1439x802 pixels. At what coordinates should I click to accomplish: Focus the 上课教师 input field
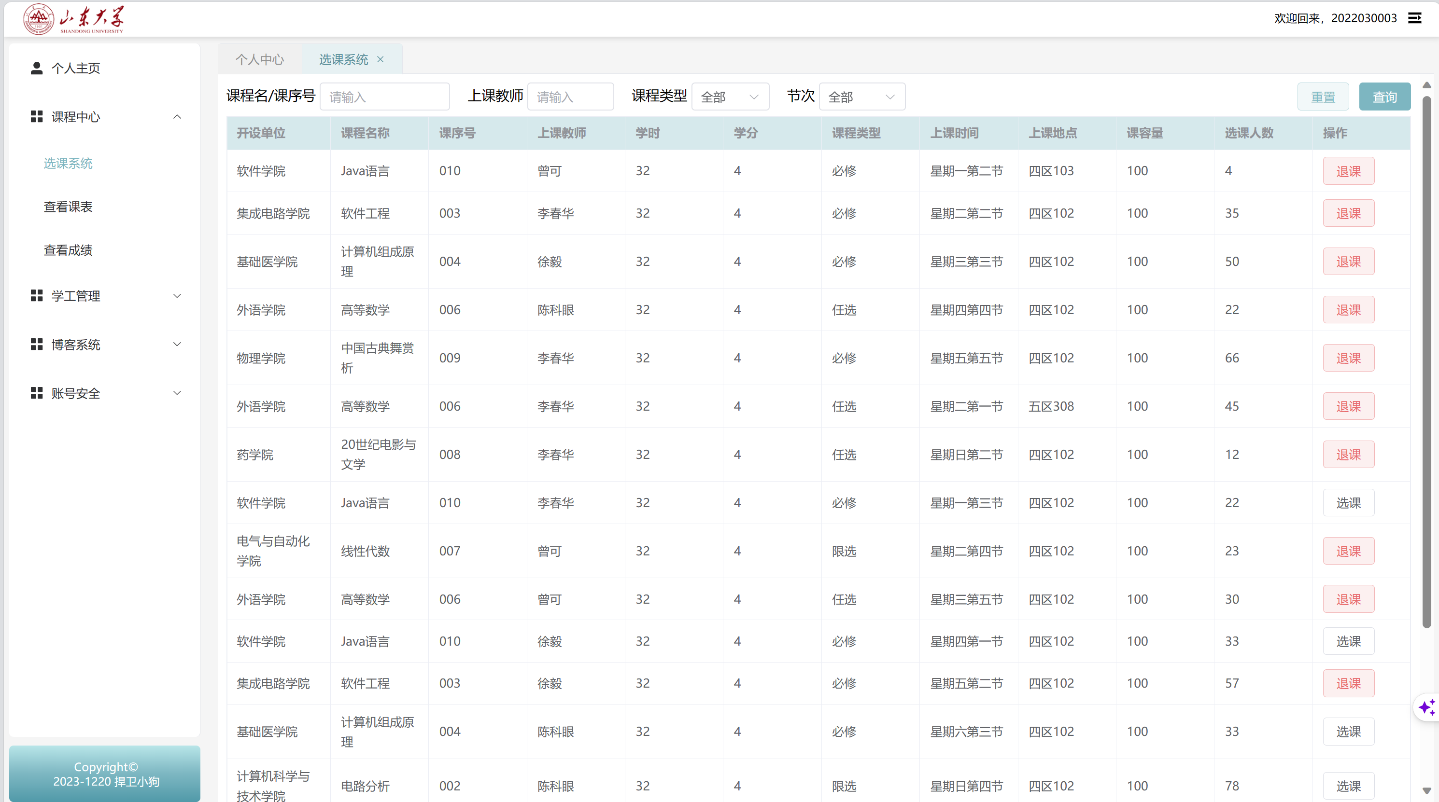pyautogui.click(x=570, y=97)
